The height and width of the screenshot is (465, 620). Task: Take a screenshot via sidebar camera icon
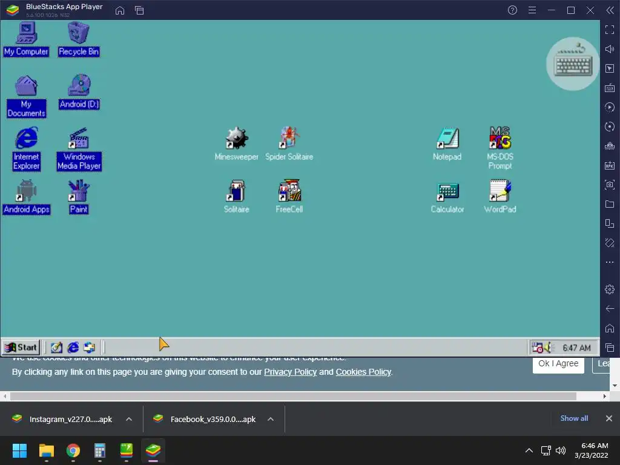610,185
